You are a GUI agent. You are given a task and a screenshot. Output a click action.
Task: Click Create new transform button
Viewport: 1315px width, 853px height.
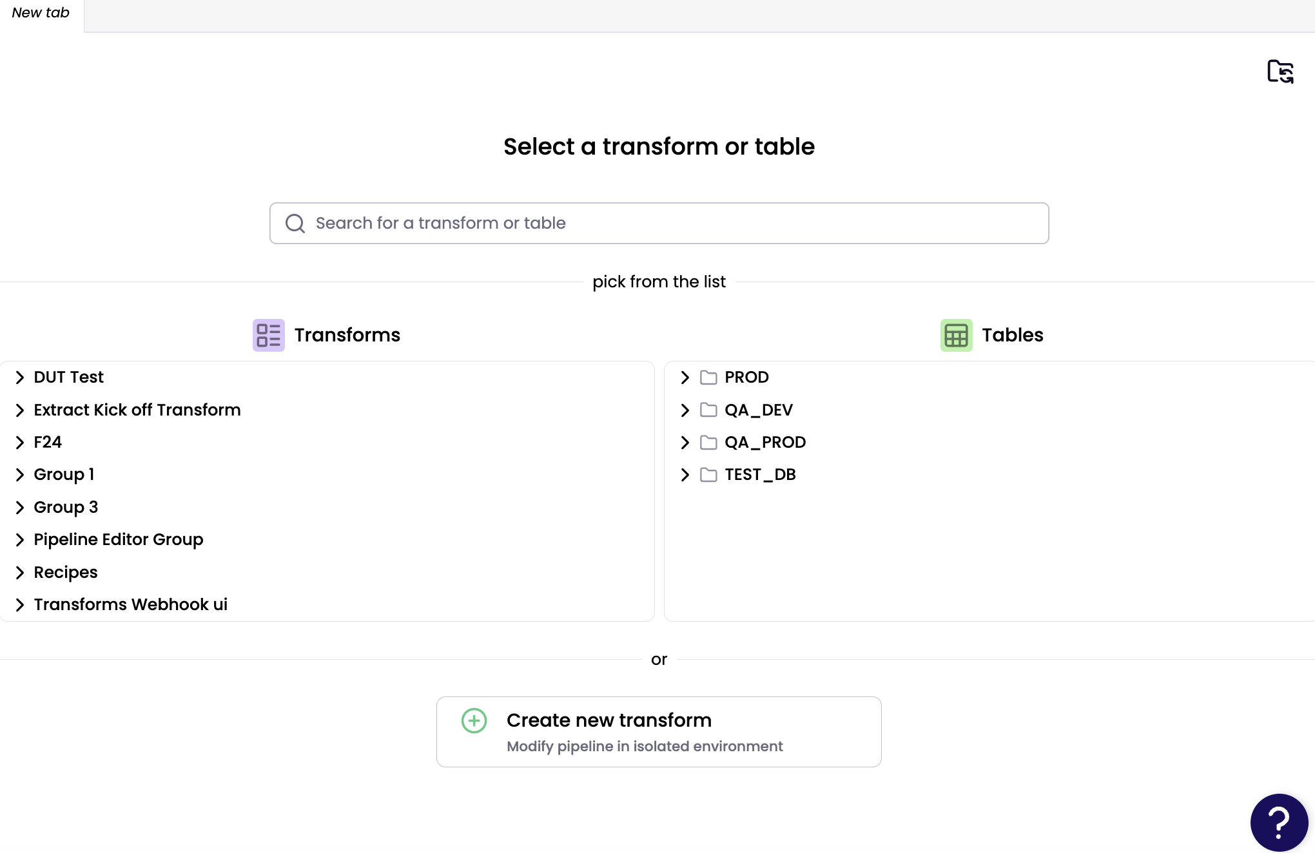658,731
